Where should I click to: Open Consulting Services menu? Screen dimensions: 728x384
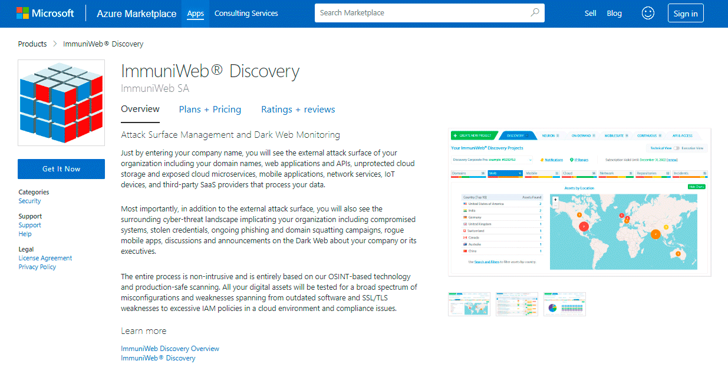pos(246,13)
